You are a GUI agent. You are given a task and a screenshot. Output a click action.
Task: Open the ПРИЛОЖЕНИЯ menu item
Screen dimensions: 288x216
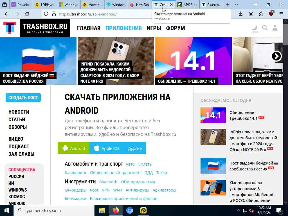click(124, 28)
